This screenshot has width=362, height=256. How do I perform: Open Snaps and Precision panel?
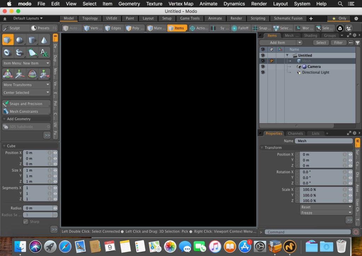[26, 104]
